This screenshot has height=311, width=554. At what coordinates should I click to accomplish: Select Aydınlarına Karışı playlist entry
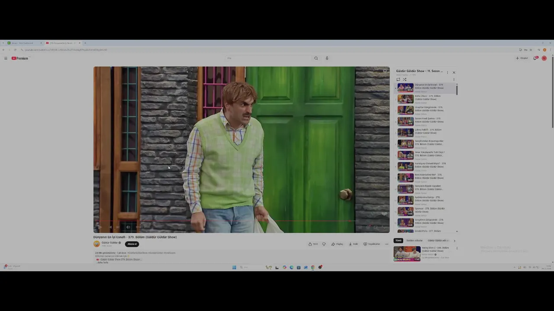click(426, 200)
